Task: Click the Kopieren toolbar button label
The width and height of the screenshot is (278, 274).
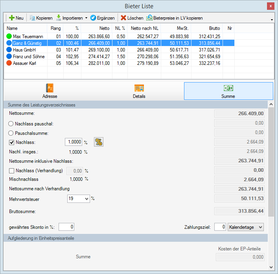Action: click(x=44, y=18)
